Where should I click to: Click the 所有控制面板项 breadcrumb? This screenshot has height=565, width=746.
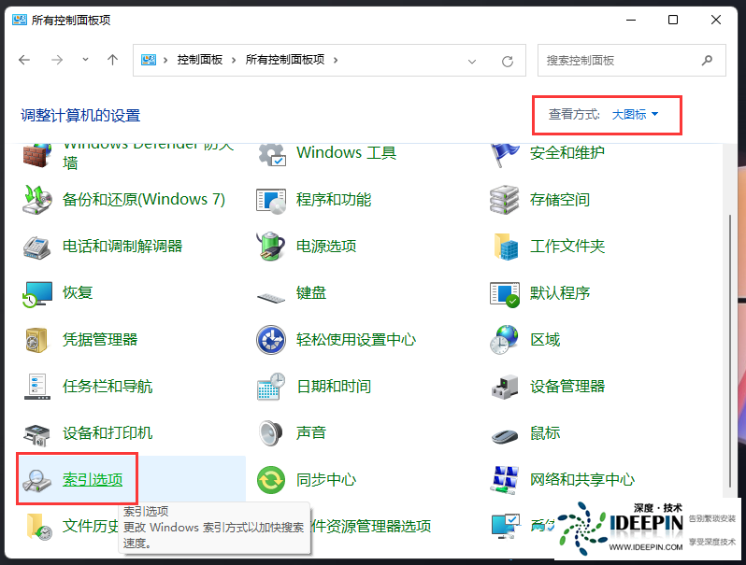point(285,60)
